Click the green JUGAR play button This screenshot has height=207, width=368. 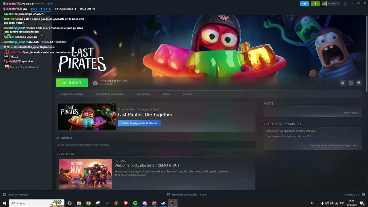coord(72,83)
